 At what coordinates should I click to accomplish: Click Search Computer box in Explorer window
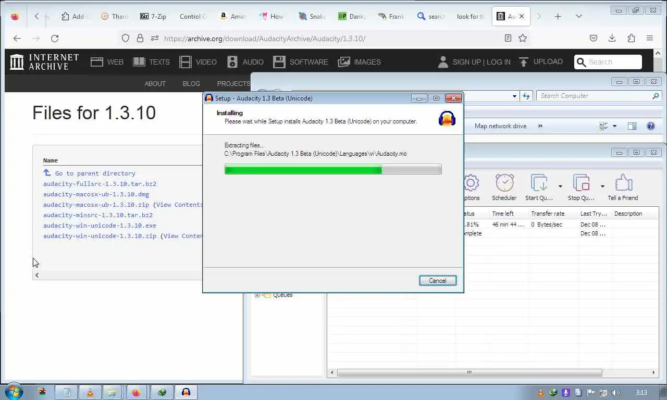point(599,96)
